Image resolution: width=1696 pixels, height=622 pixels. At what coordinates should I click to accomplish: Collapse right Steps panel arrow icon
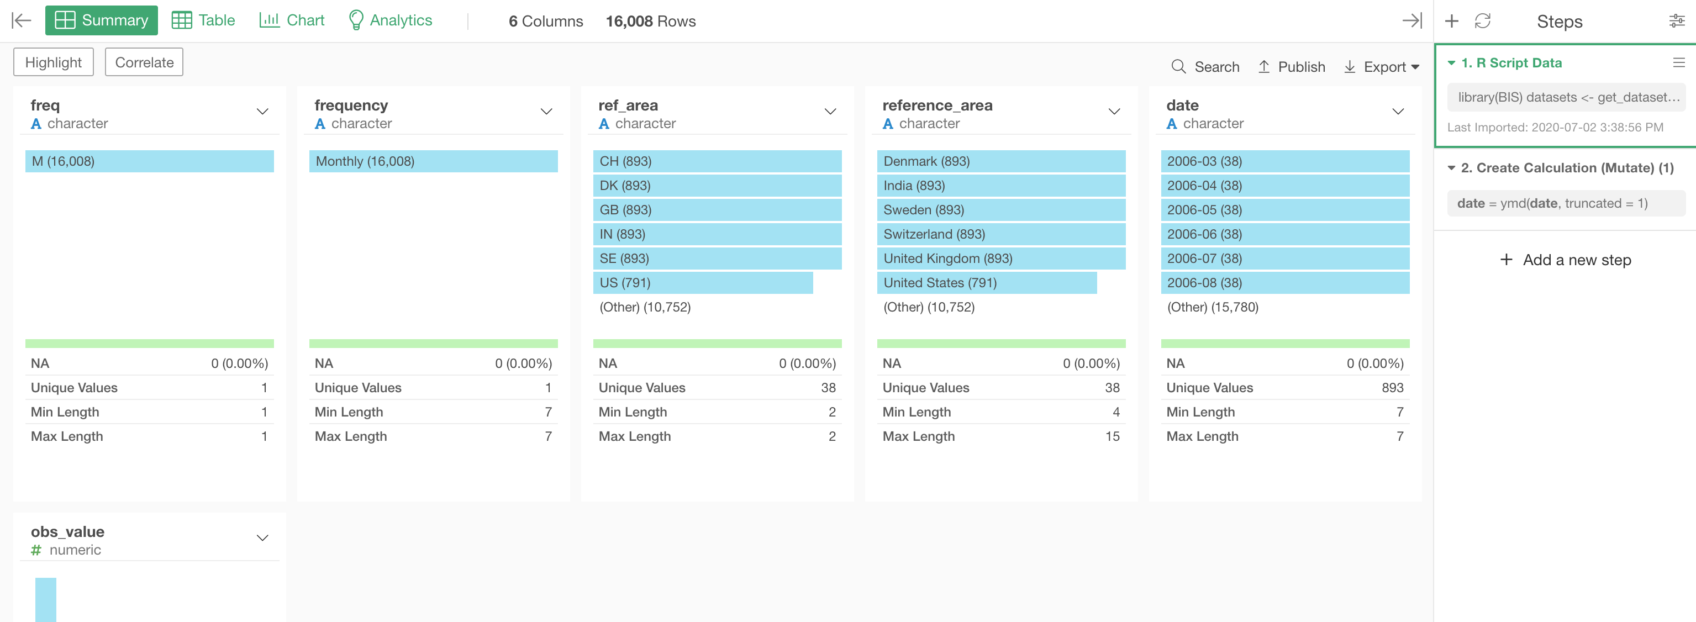[1411, 20]
